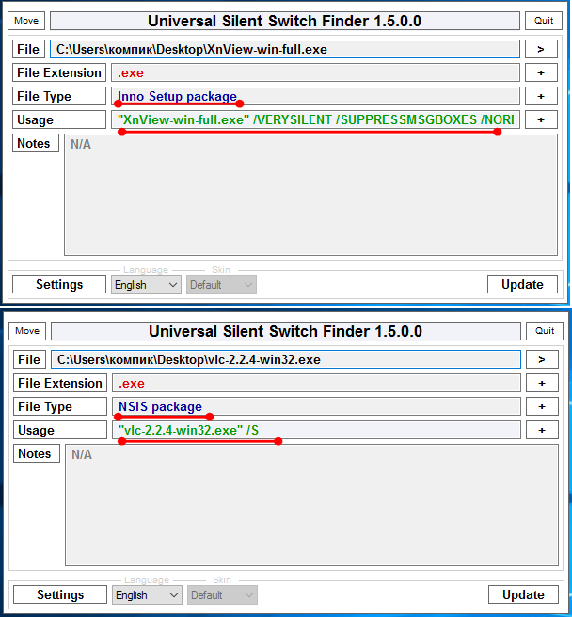This screenshot has height=617, width=572.
Task: Click the XnView-win-full.exe file path field
Action: click(x=285, y=49)
